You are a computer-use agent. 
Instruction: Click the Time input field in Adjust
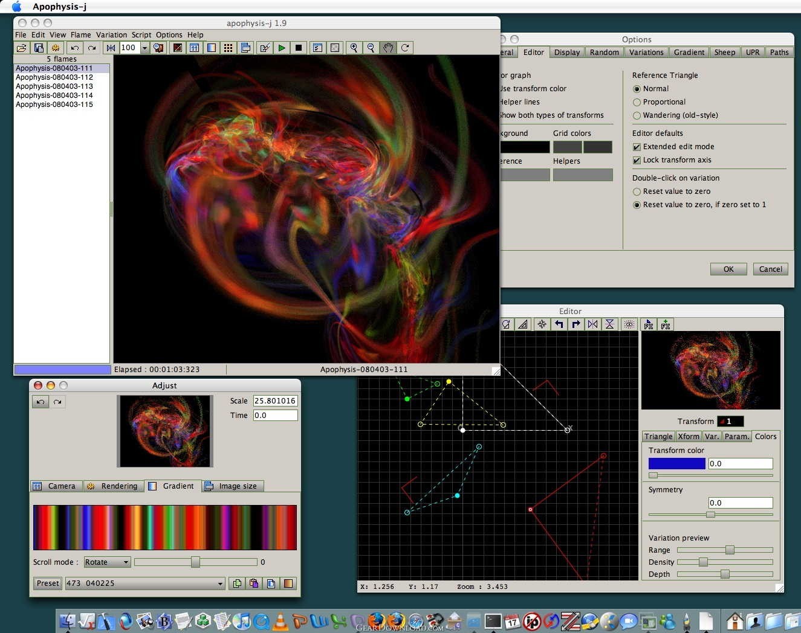pos(275,415)
